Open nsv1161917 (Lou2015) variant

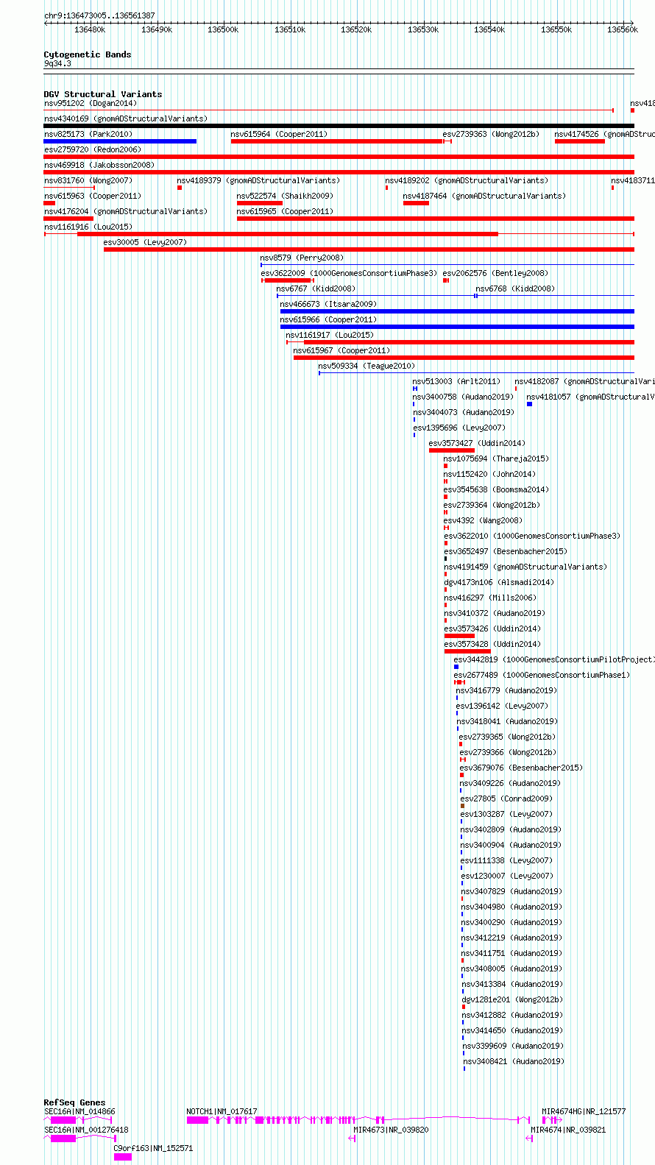point(460,342)
